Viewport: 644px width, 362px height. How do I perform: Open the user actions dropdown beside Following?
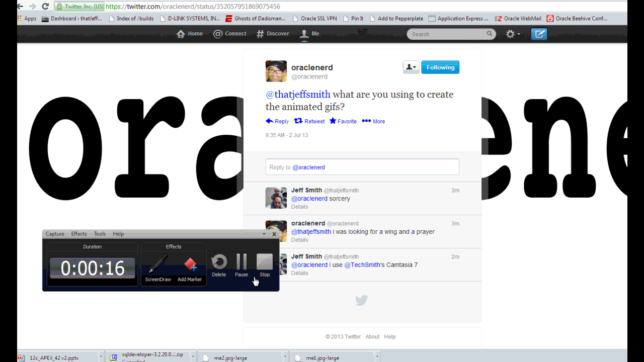pyautogui.click(x=411, y=67)
